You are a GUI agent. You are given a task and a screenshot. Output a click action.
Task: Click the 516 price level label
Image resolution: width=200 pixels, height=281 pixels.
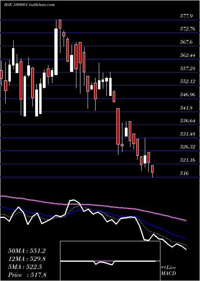click(x=184, y=173)
